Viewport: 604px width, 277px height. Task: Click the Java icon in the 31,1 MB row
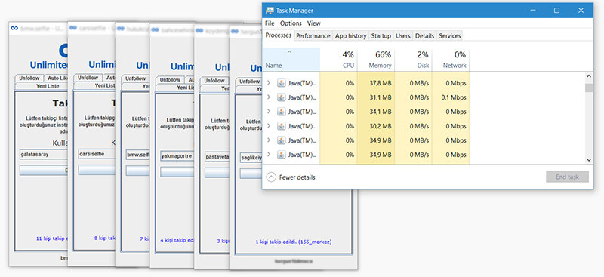[x=282, y=97]
